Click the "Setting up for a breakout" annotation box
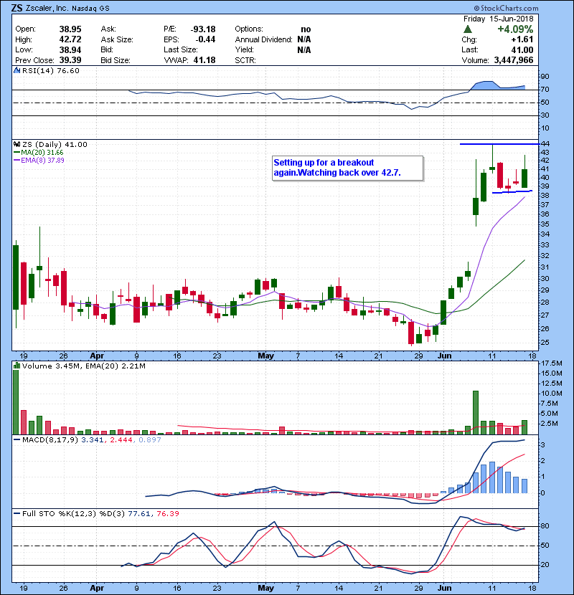574x595 pixels. pyautogui.click(x=347, y=168)
